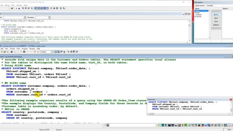Open the Object Browser icon

pyautogui.click(x=71, y=52)
